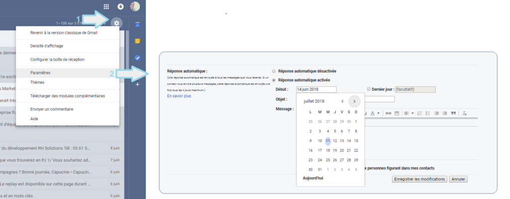Image resolution: width=510 pixels, height=199 pixels.
Task: Open Google Calendar in the side panel
Action: click(137, 24)
